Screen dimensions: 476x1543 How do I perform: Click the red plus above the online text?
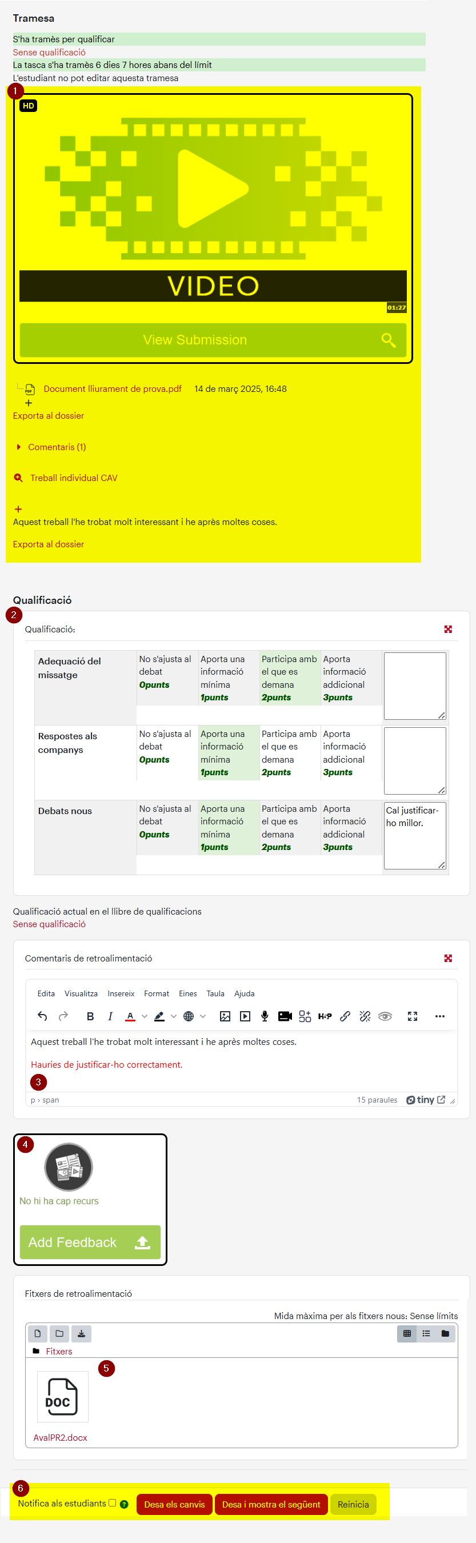click(18, 509)
